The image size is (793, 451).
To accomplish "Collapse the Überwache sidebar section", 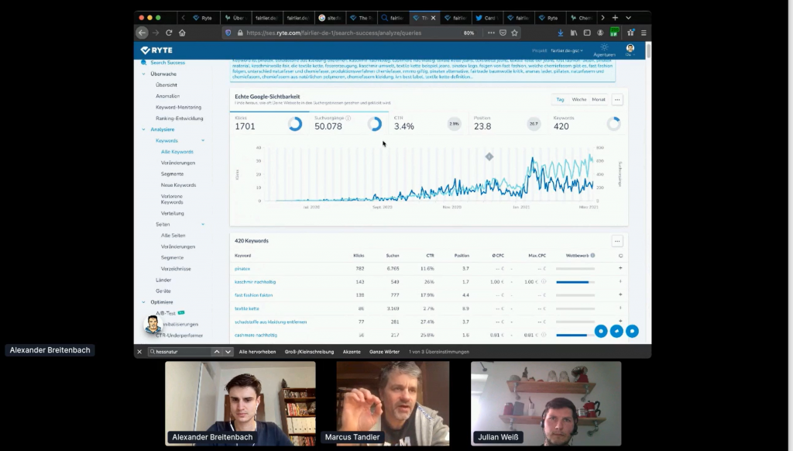I will 143,74.
